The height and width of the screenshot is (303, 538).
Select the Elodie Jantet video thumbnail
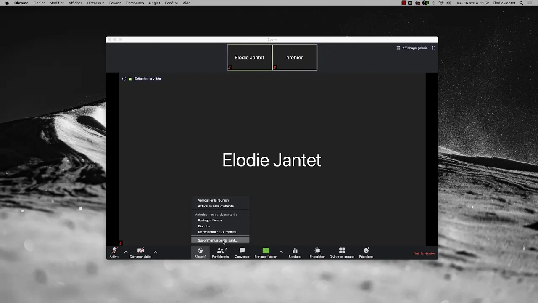tap(249, 57)
